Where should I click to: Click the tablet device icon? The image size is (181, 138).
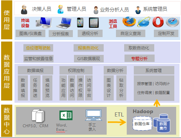tap(94, 23)
